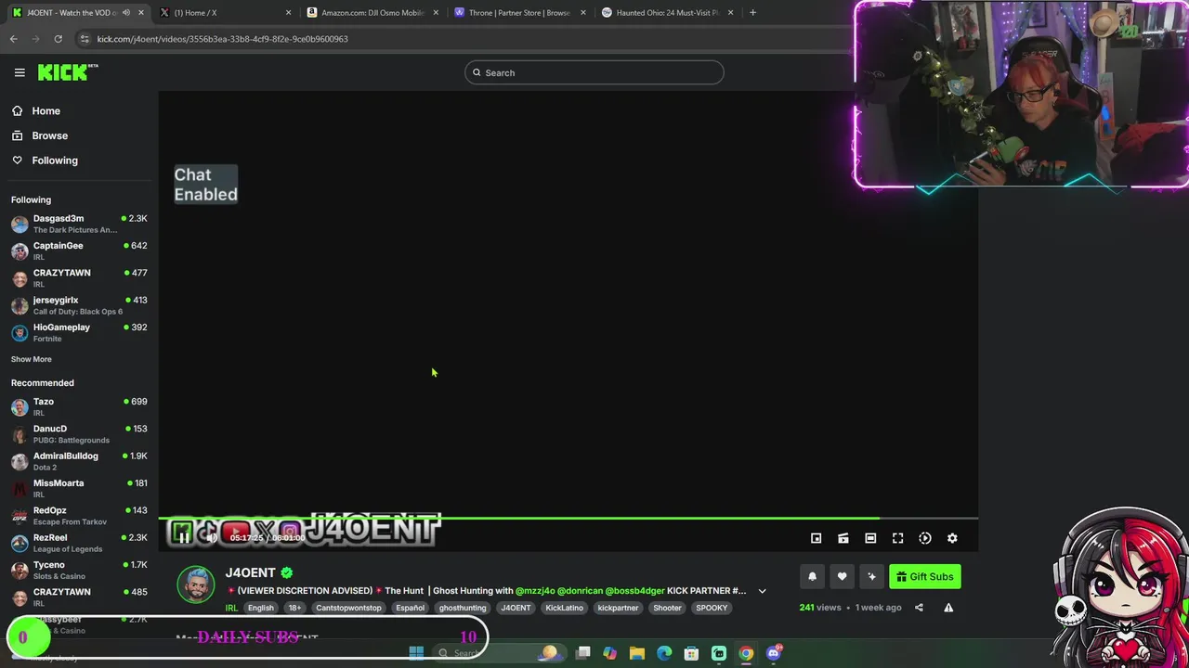Seek on the video progress bar
1189x668 pixels.
568,519
